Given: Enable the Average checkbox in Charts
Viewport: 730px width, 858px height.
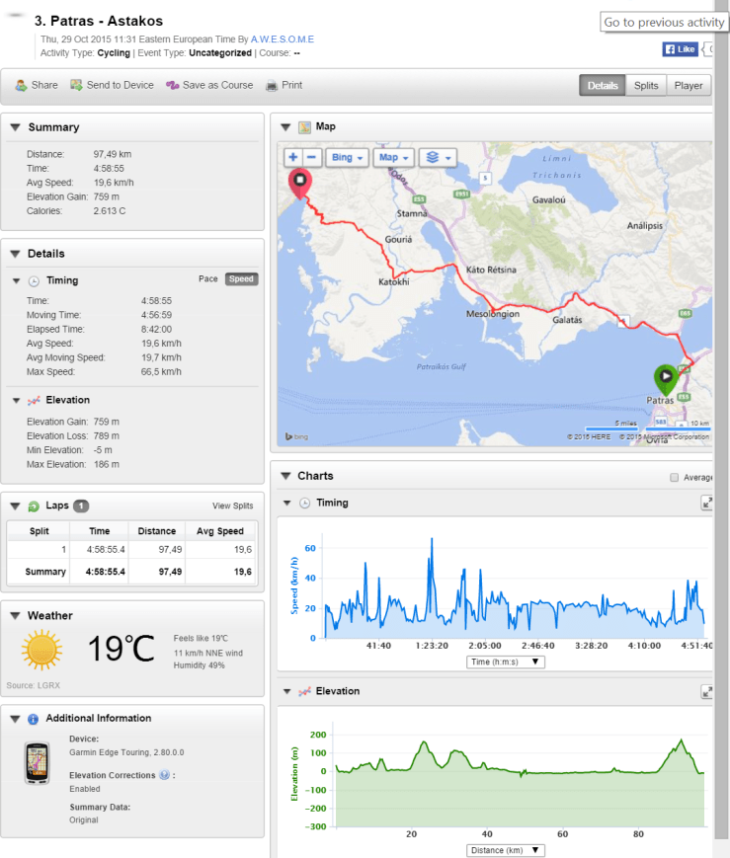Looking at the screenshot, I should pos(675,478).
